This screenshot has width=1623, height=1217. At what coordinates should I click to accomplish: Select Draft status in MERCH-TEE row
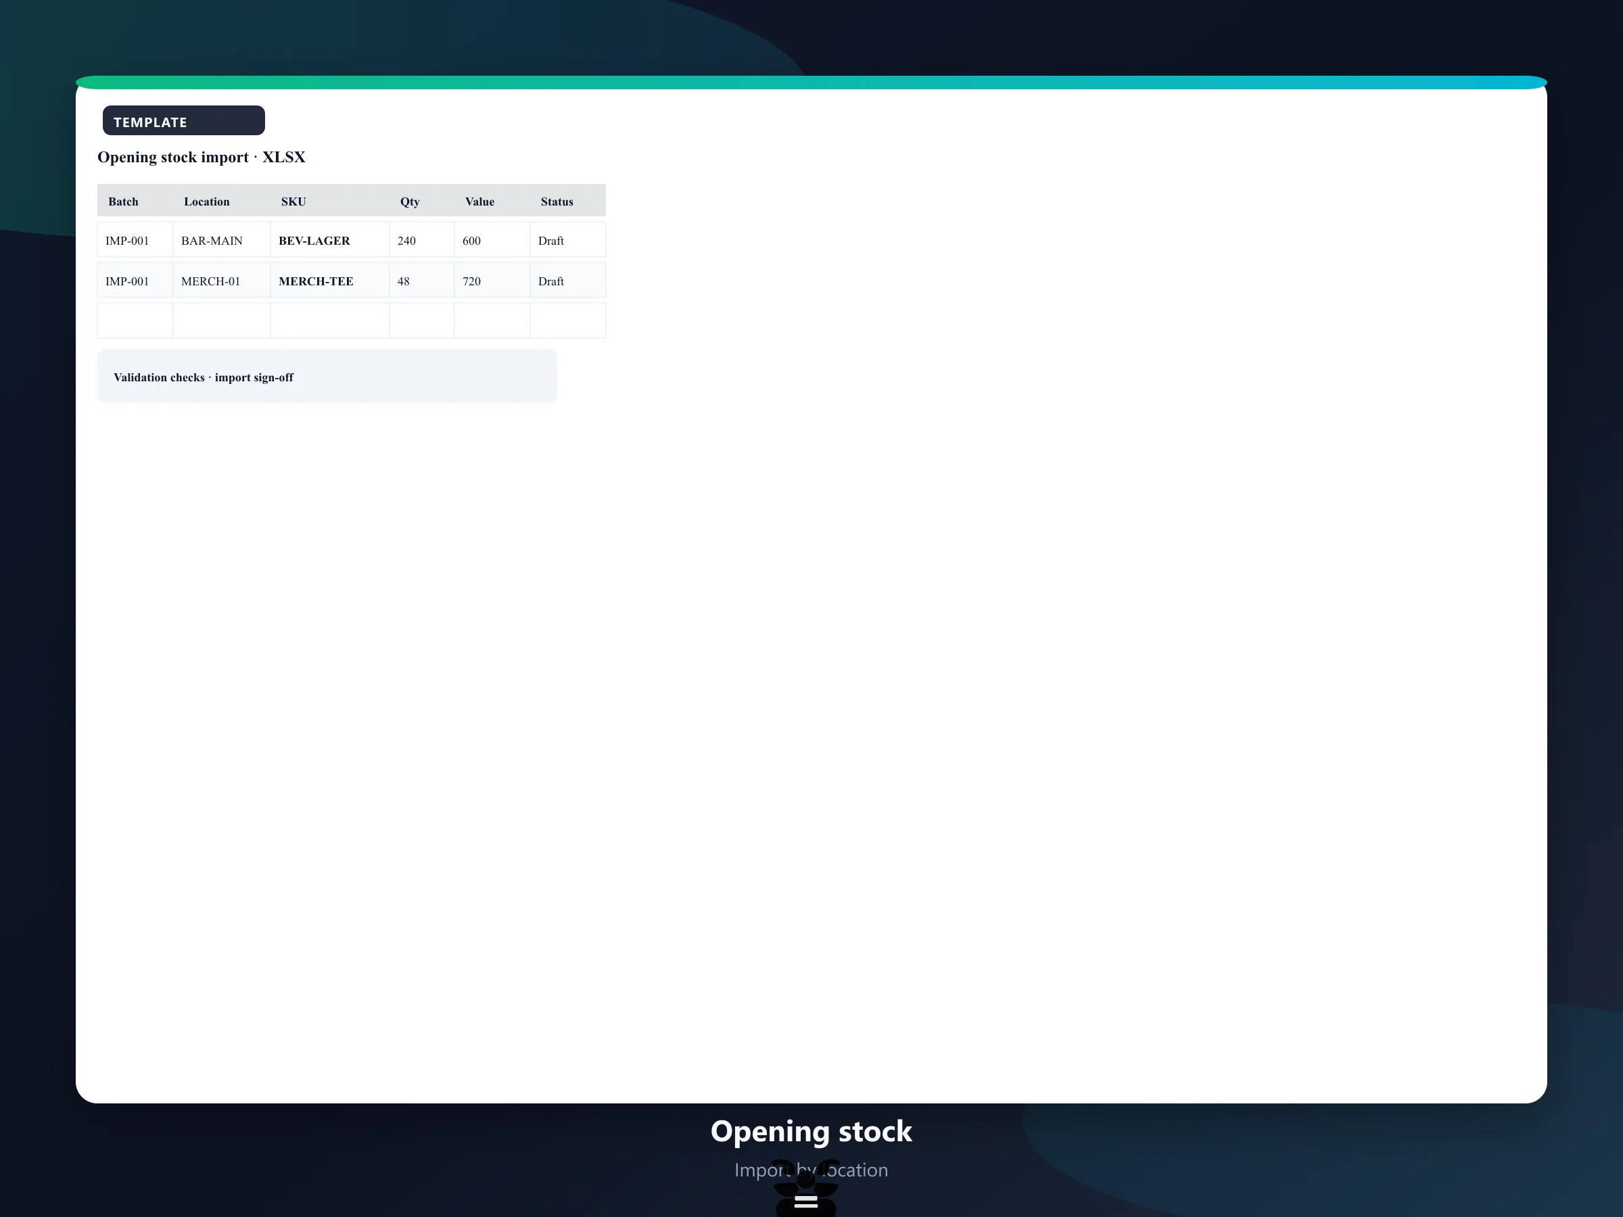point(568,280)
